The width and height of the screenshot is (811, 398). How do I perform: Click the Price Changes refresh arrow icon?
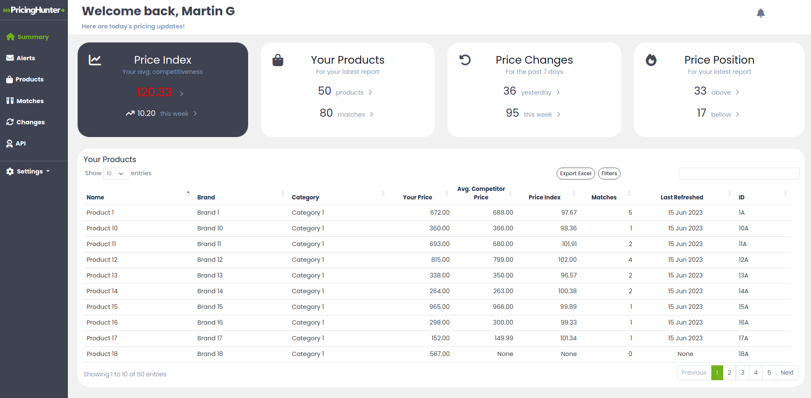(x=465, y=60)
